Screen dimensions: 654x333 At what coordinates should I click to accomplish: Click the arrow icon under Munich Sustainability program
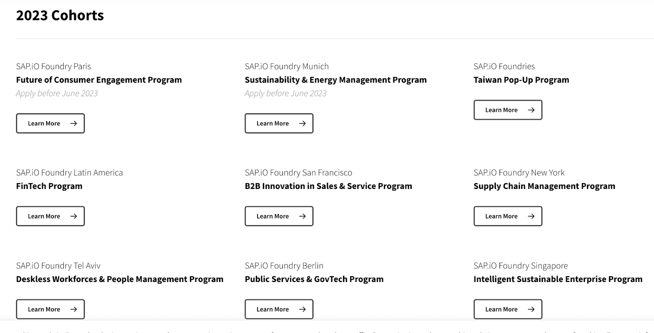302,123
